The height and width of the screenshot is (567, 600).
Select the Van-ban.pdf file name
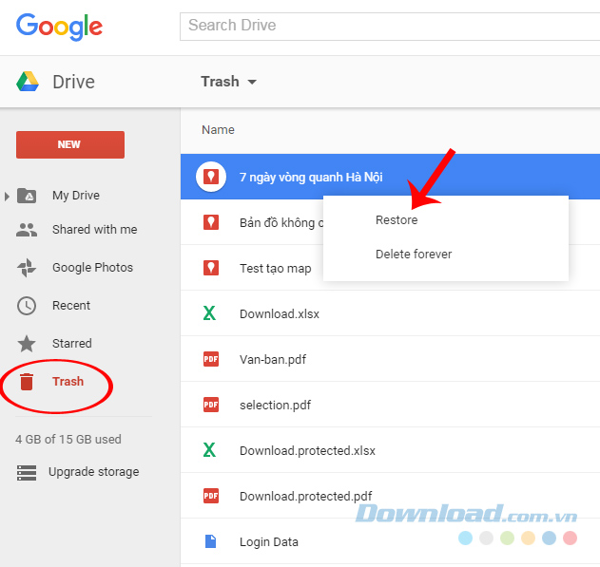273,360
